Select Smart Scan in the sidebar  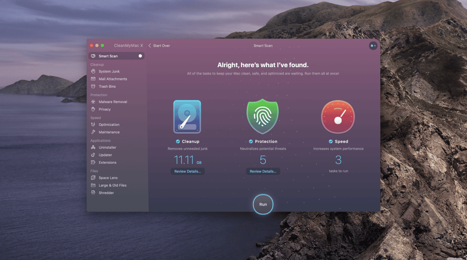click(116, 56)
